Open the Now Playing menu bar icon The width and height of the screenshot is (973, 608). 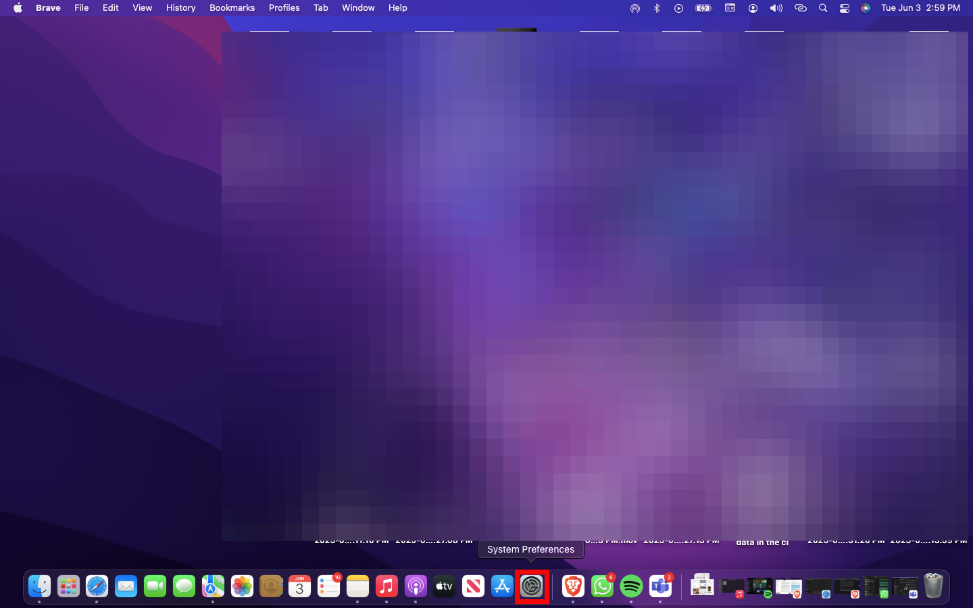[x=678, y=8]
